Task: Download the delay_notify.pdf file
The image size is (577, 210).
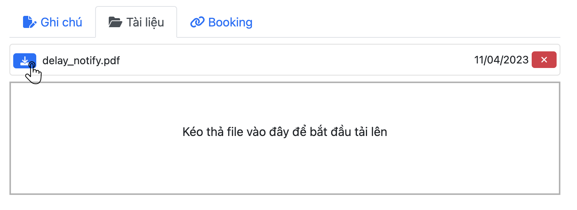Action: pyautogui.click(x=25, y=60)
